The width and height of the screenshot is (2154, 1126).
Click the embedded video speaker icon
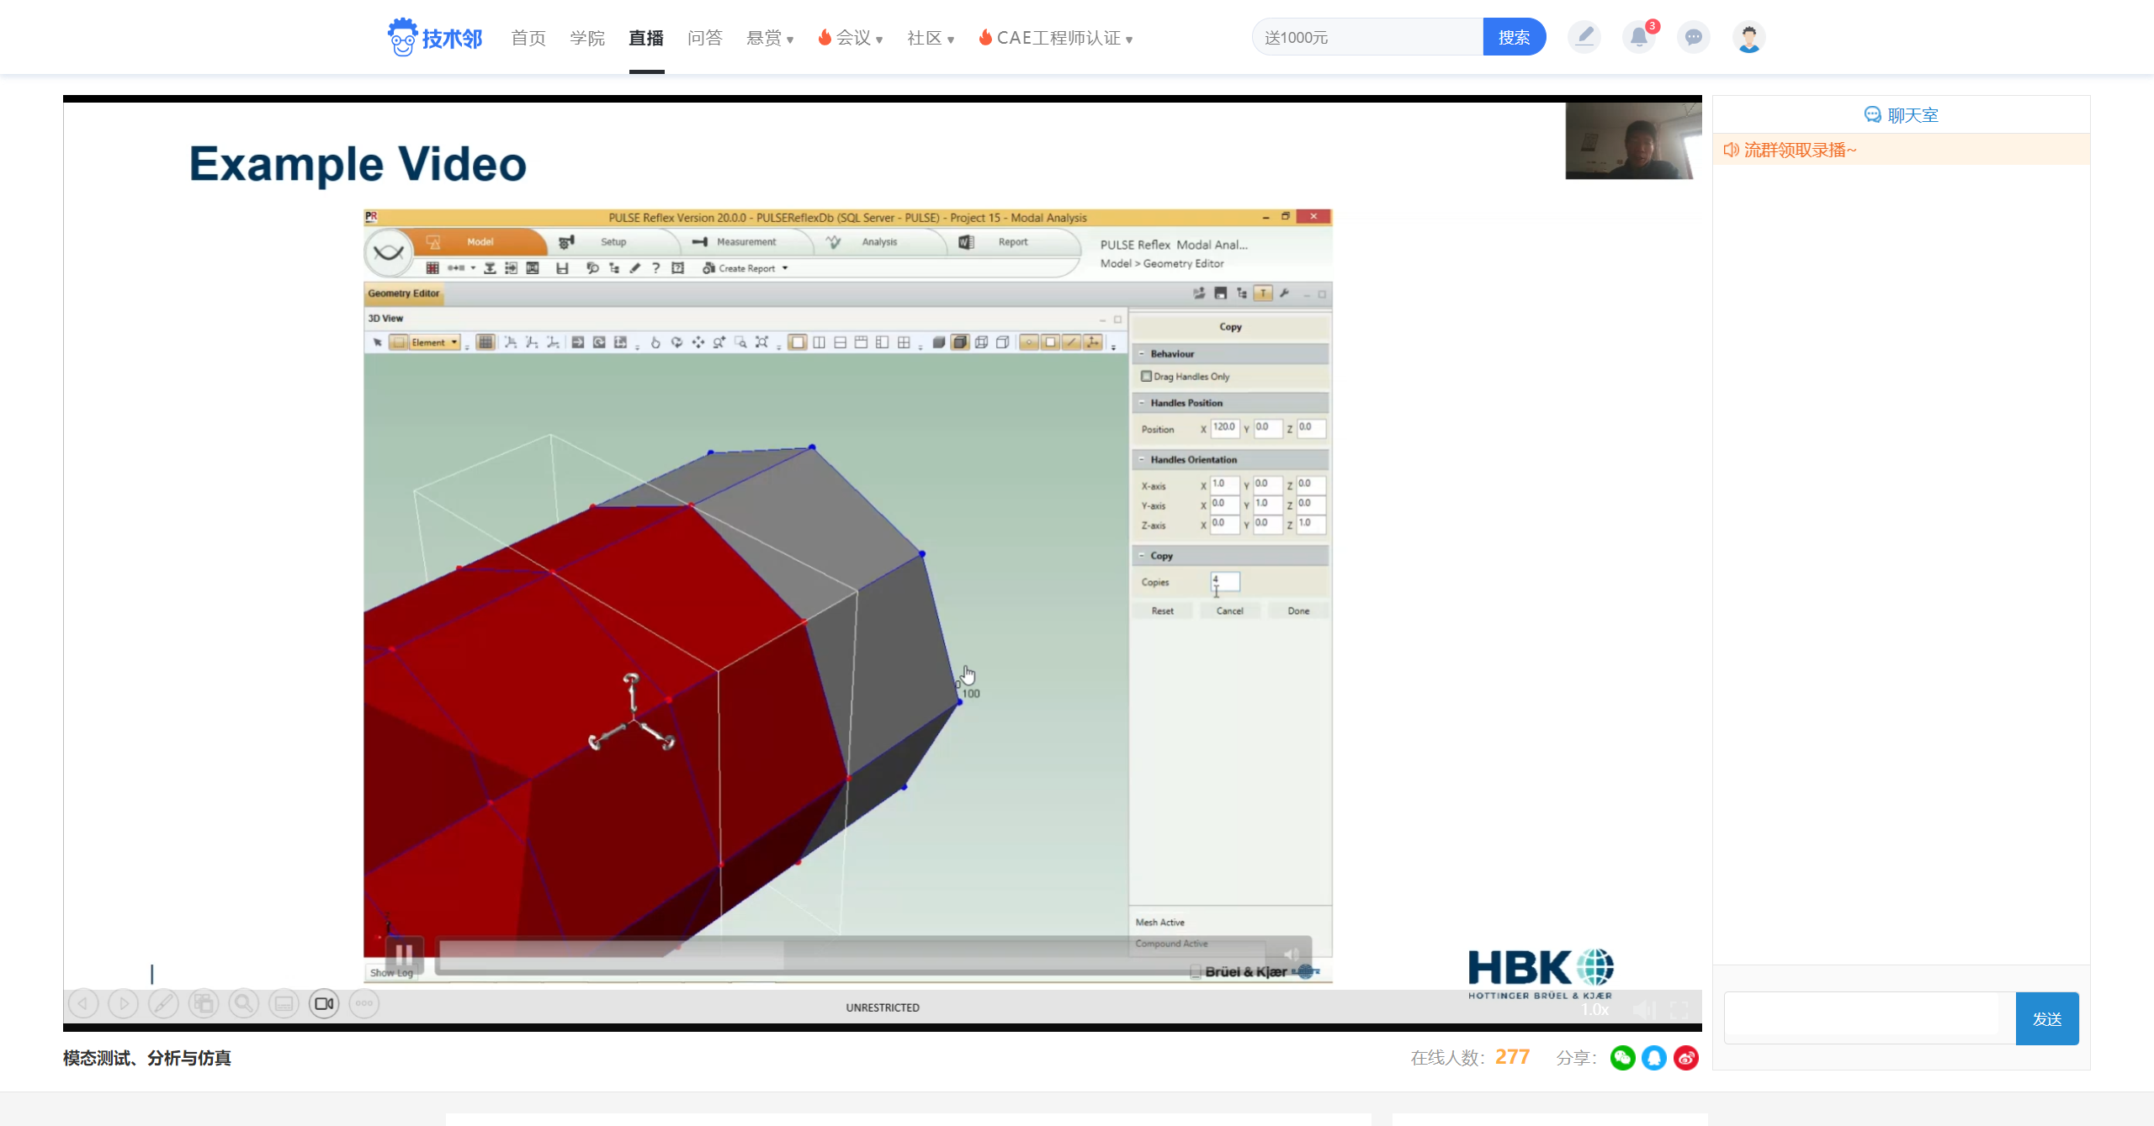click(x=1292, y=954)
